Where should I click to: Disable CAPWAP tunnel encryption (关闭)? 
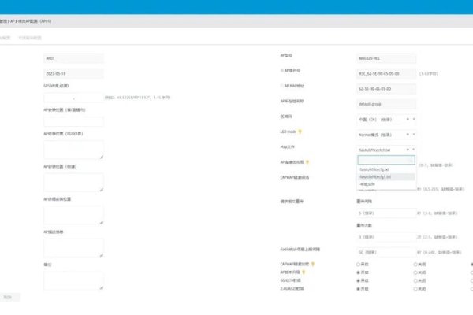(415, 265)
